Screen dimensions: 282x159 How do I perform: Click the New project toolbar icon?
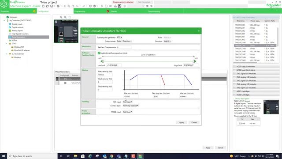[x=43, y=6]
